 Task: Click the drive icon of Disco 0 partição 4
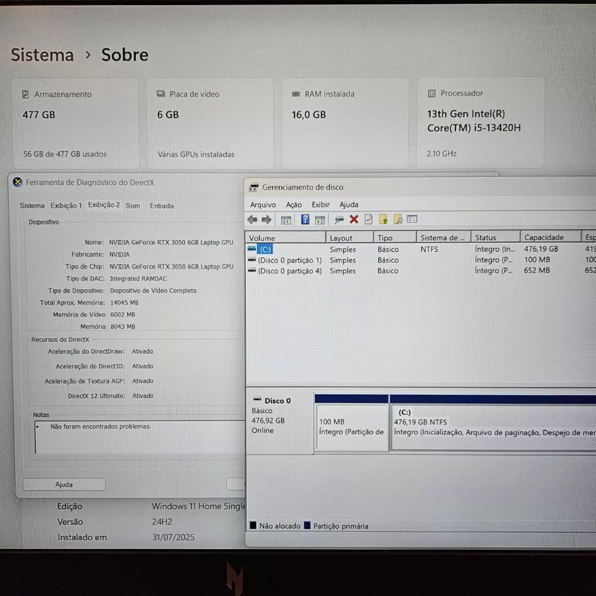(x=252, y=271)
